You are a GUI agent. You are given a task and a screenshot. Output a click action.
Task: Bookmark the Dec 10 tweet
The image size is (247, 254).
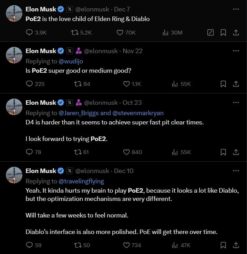coord(223,245)
